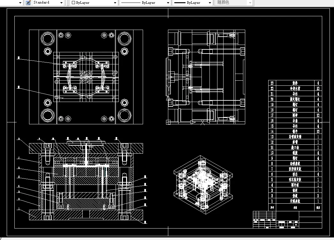
Task: Click 导柱 name cell in row 15
Action: [295, 126]
